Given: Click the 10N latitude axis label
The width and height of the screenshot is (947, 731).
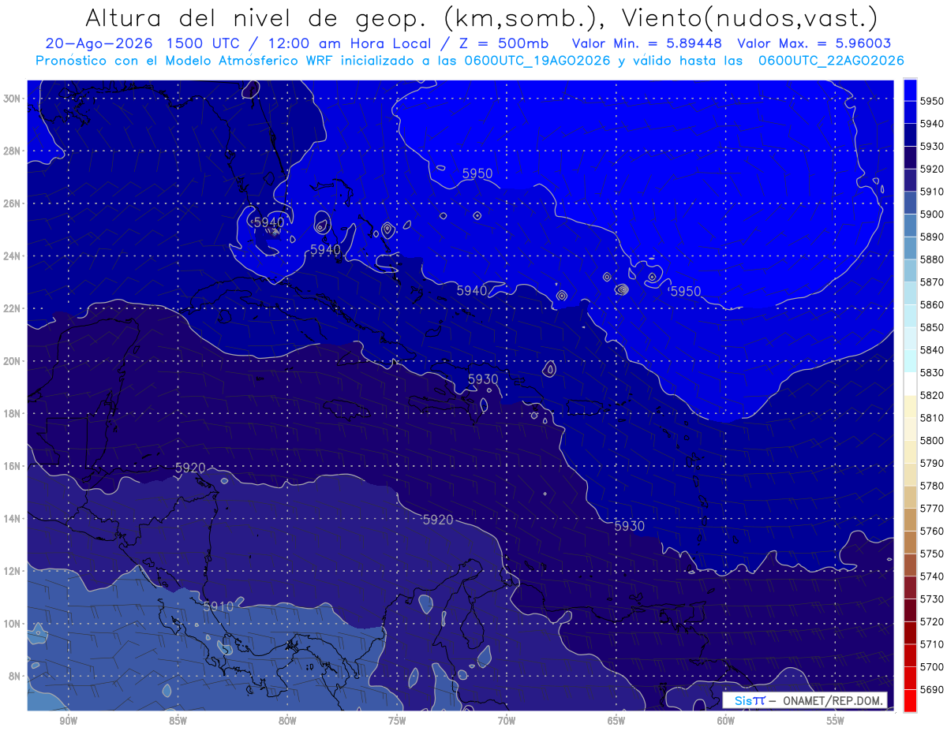Looking at the screenshot, I should pyautogui.click(x=13, y=624).
